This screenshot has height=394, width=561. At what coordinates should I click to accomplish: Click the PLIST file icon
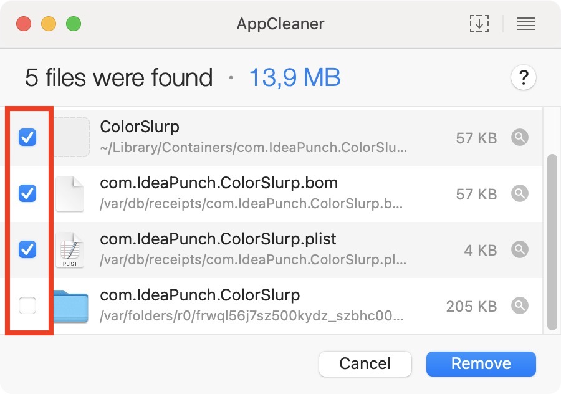[69, 250]
